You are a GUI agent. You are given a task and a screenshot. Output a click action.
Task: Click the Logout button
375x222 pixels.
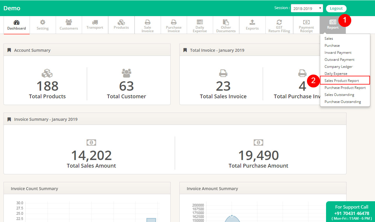[x=336, y=8]
